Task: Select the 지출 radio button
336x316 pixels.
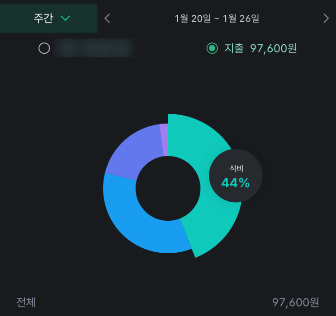Action: [212, 48]
